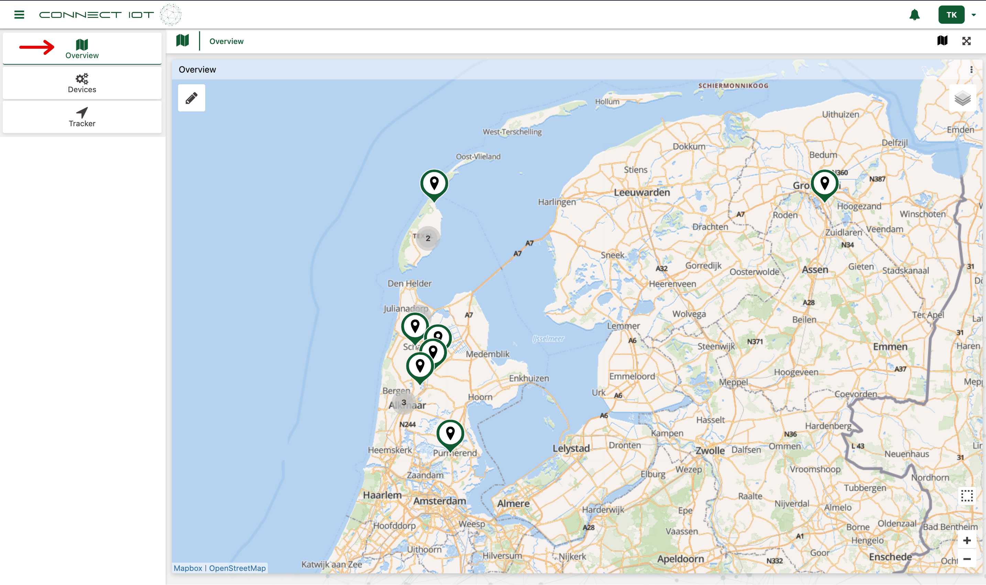The image size is (986, 585).
Task: Click the notifications bell icon
Action: 914,15
